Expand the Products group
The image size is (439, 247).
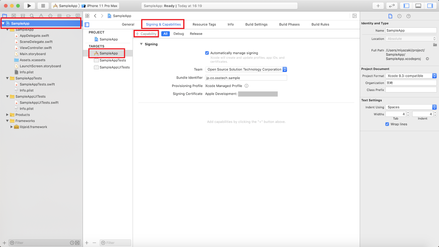(7, 115)
